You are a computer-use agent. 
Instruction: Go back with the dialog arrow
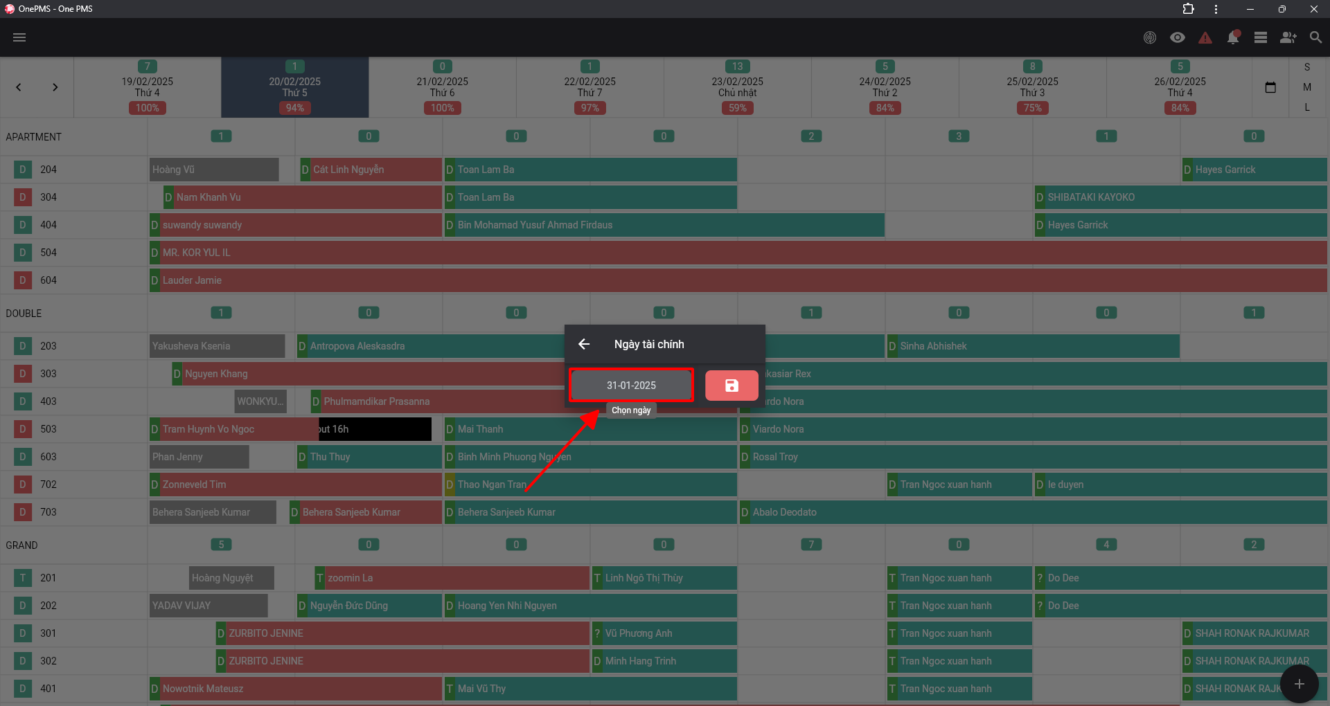[584, 344]
